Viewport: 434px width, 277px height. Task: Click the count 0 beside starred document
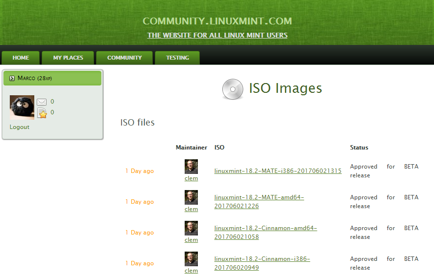52,112
